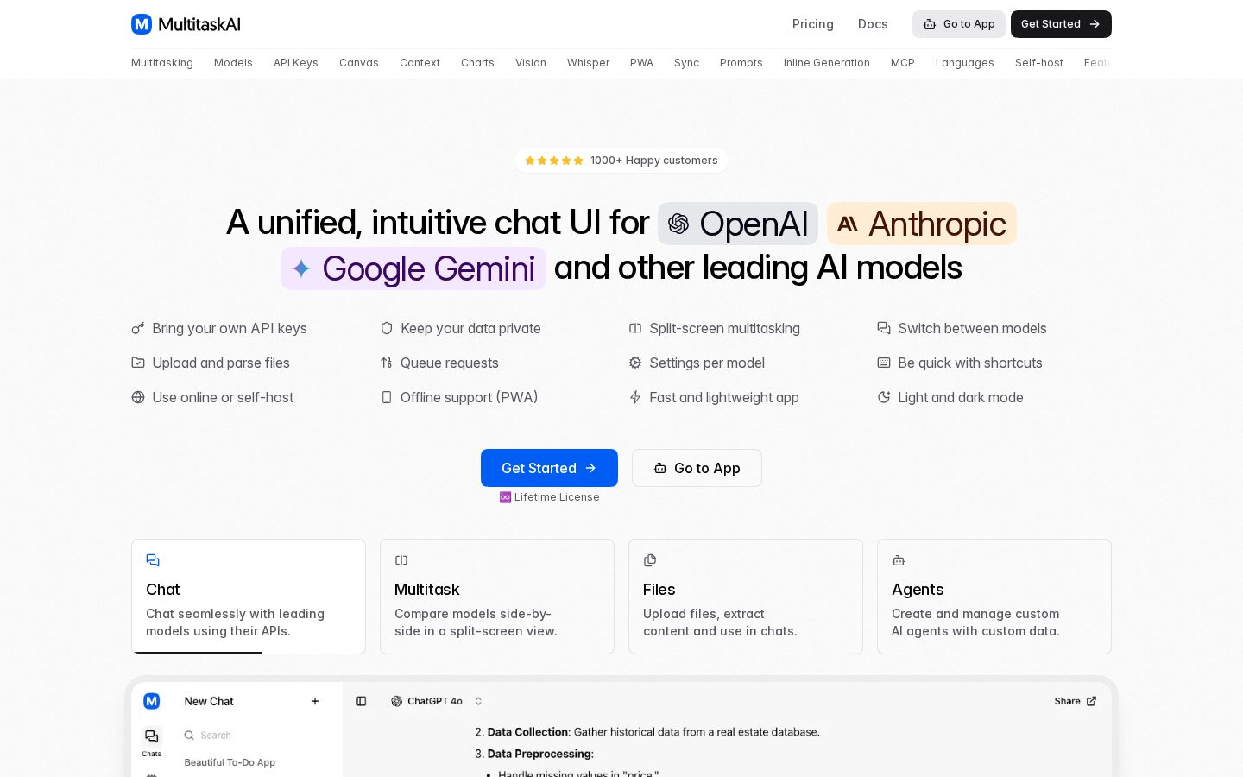Image resolution: width=1243 pixels, height=777 pixels.
Task: Click the header Go to App button
Action: (958, 24)
